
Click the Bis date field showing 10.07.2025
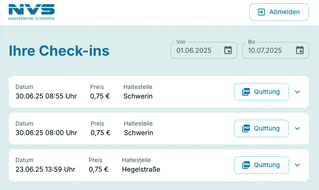click(266, 50)
